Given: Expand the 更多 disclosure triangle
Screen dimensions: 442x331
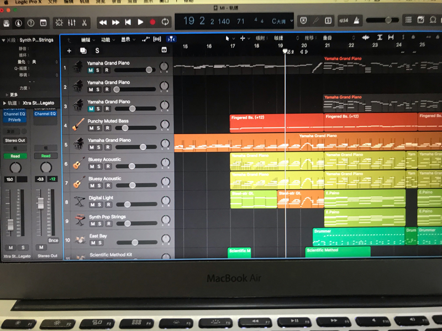Looking at the screenshot, I should coord(6,95).
